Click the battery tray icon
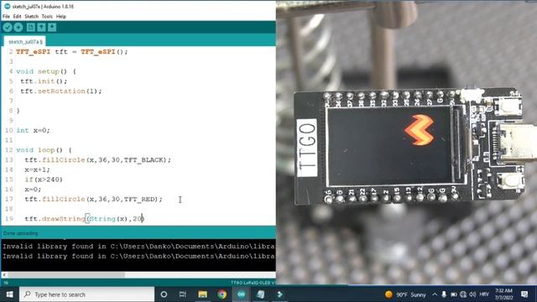The height and width of the screenshot is (302, 537). point(454,294)
